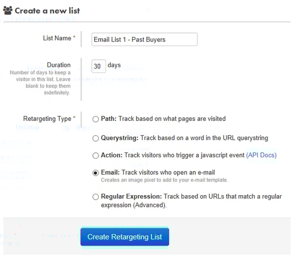Click the Track visitors who open e-mail text
This screenshot has height=258, width=293.
(168, 172)
